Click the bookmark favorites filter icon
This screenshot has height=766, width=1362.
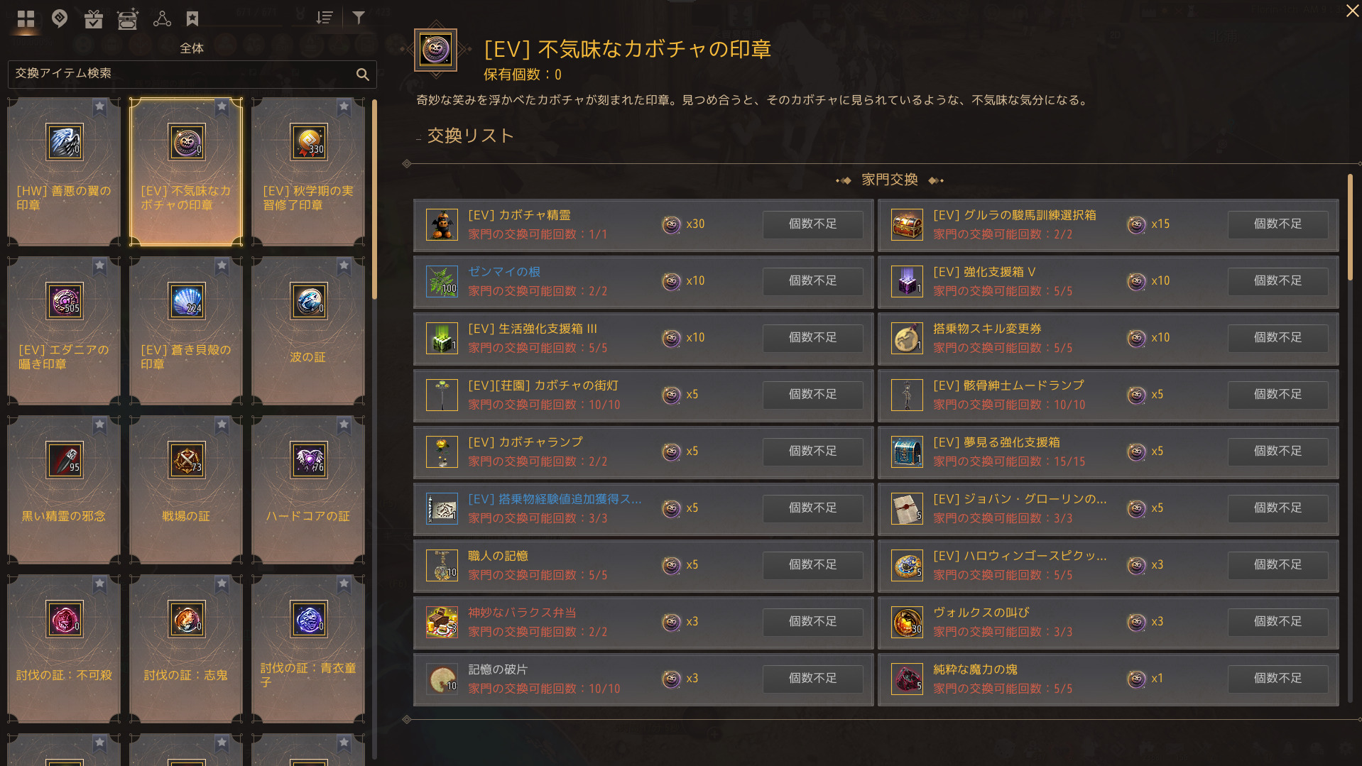point(192,18)
